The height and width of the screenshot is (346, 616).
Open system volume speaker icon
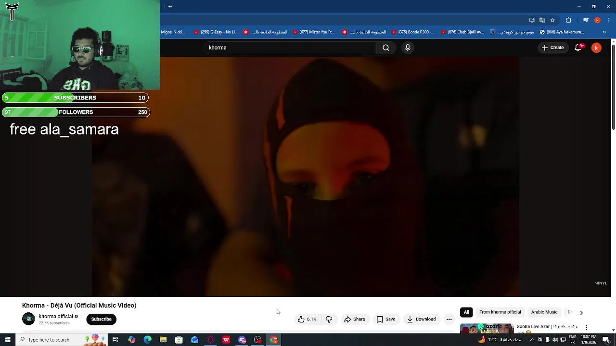click(555, 340)
